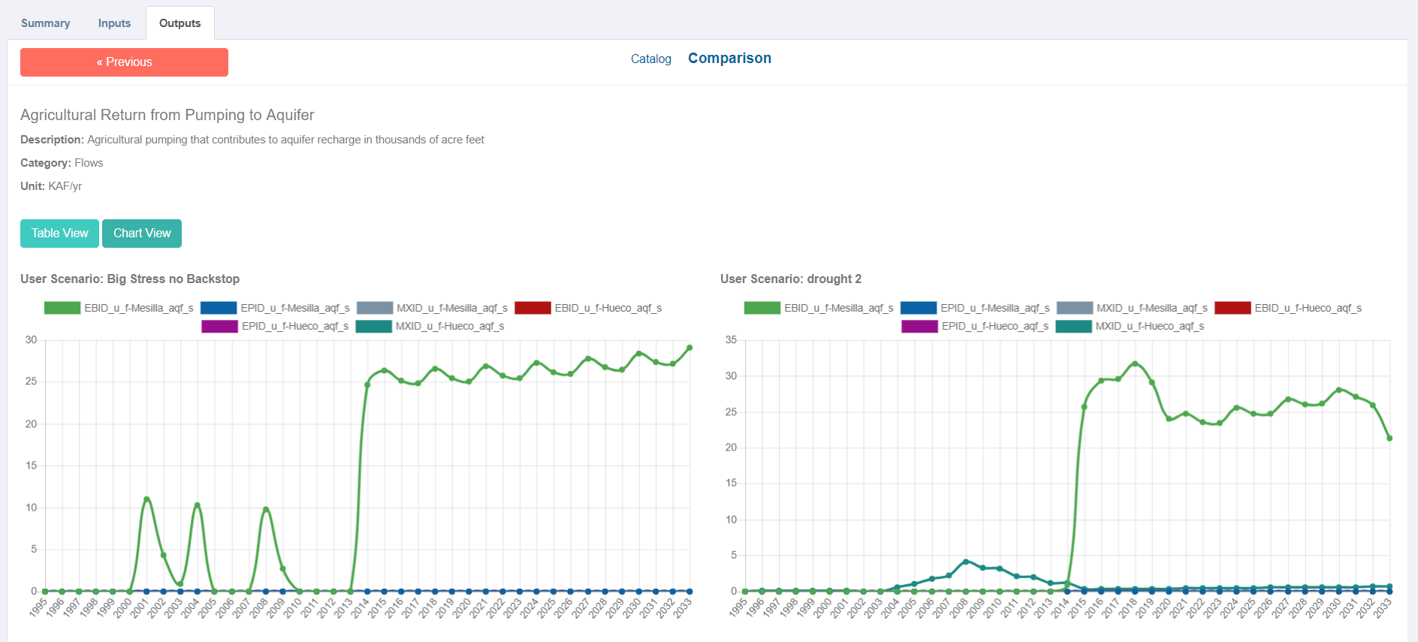This screenshot has width=1418, height=642.
Task: Toggle blue EPID_u_f-Mesilla_aqf_s swatch in drought 2 chart
Action: coord(919,308)
